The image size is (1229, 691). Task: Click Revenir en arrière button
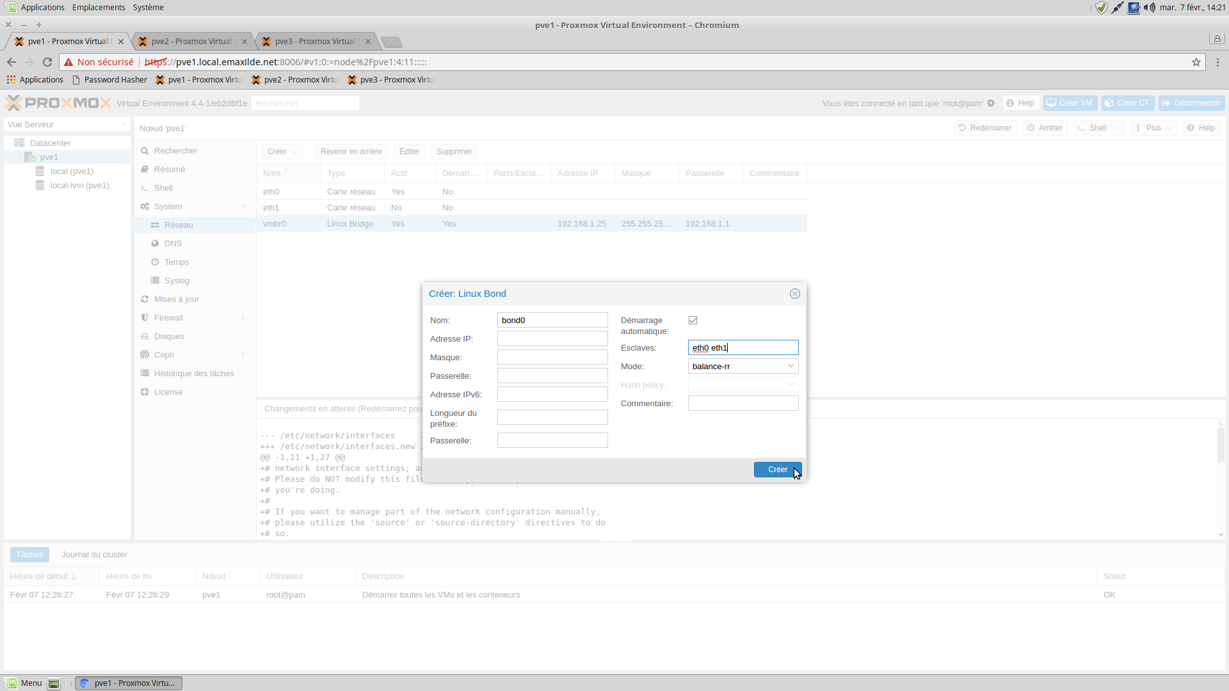(x=351, y=152)
